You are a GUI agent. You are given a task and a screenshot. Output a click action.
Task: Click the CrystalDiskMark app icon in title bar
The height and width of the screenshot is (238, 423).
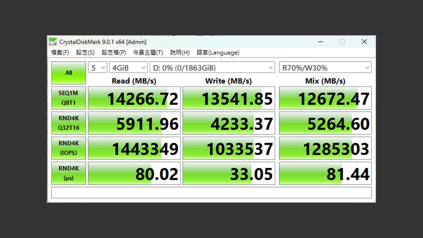[x=53, y=42]
